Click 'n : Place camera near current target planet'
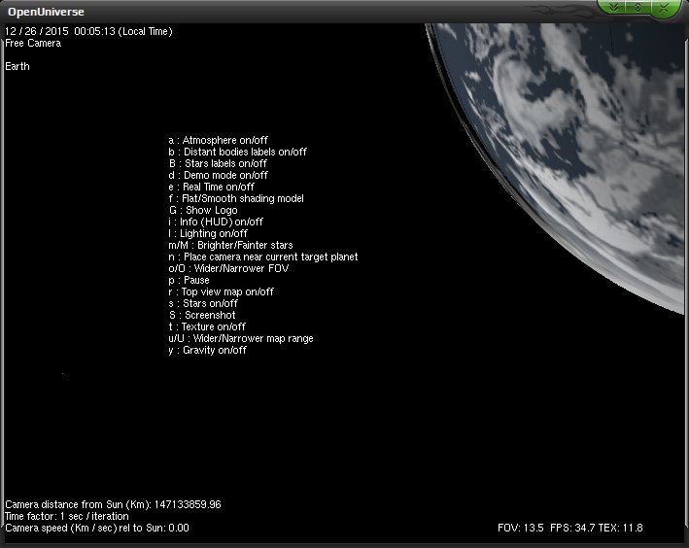 point(263,257)
